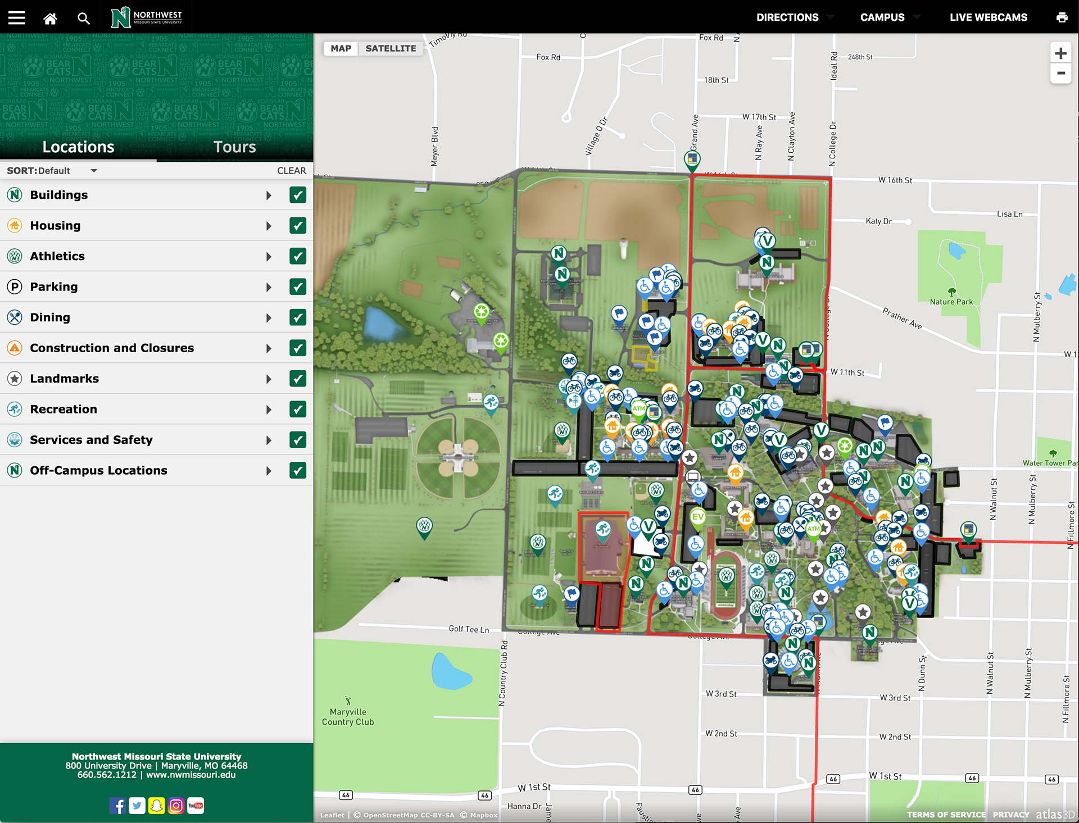This screenshot has height=823, width=1079.
Task: Select the SATELLITE map view
Action: [391, 48]
